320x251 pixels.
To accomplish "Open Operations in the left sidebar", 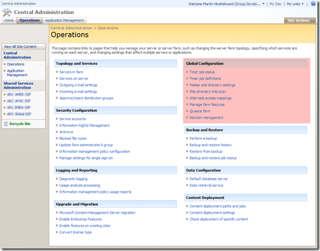I will [15, 64].
